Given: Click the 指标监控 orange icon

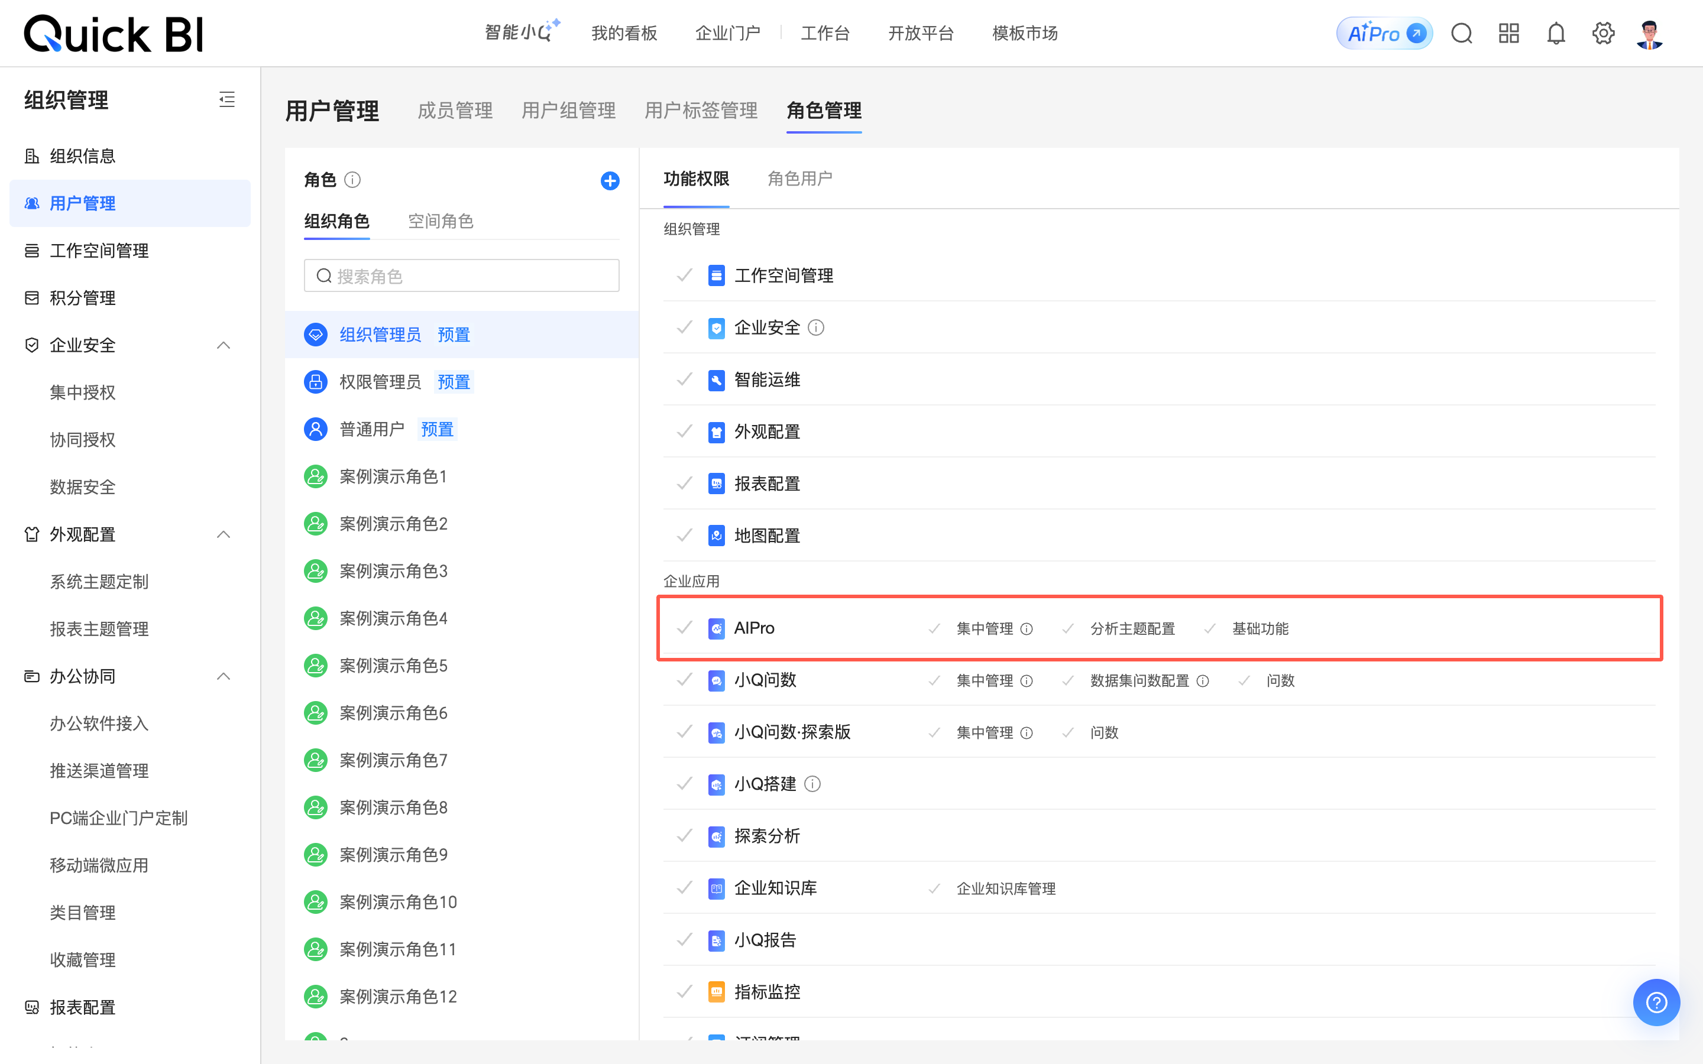Looking at the screenshot, I should [x=717, y=992].
